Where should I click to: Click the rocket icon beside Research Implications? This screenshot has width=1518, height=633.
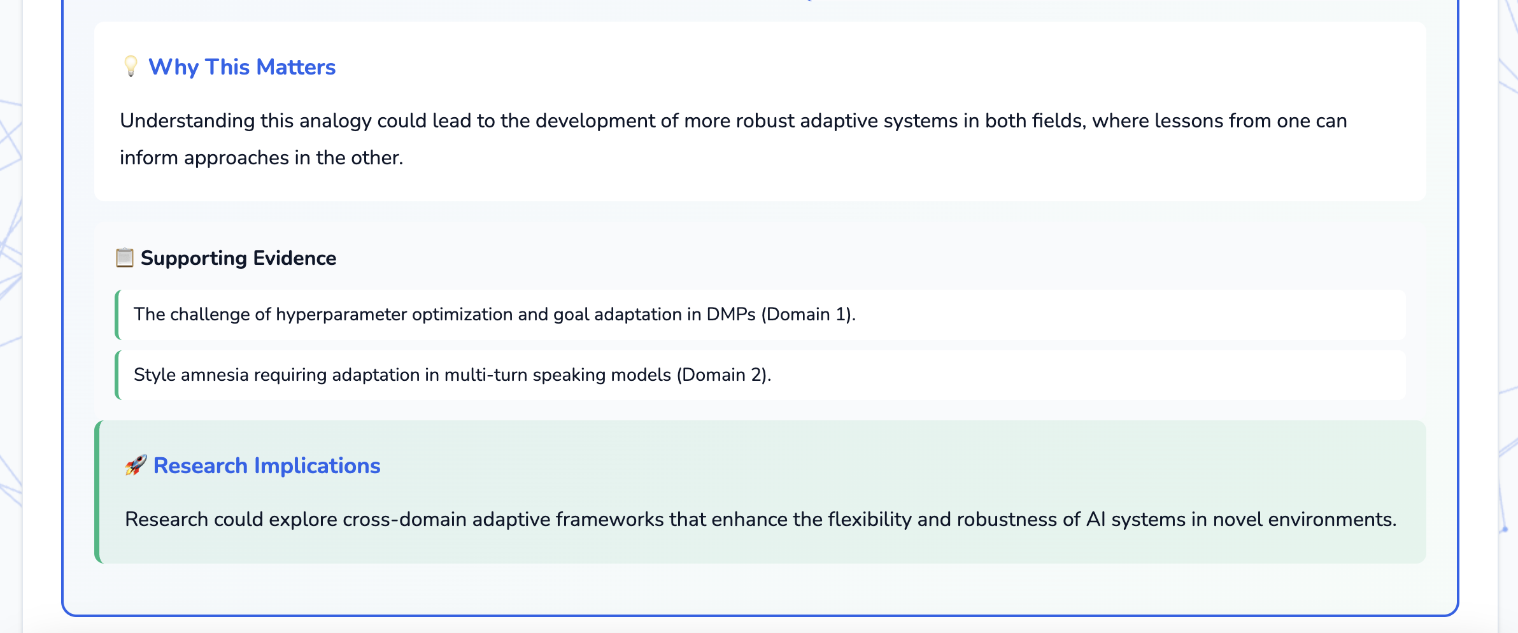click(x=136, y=466)
